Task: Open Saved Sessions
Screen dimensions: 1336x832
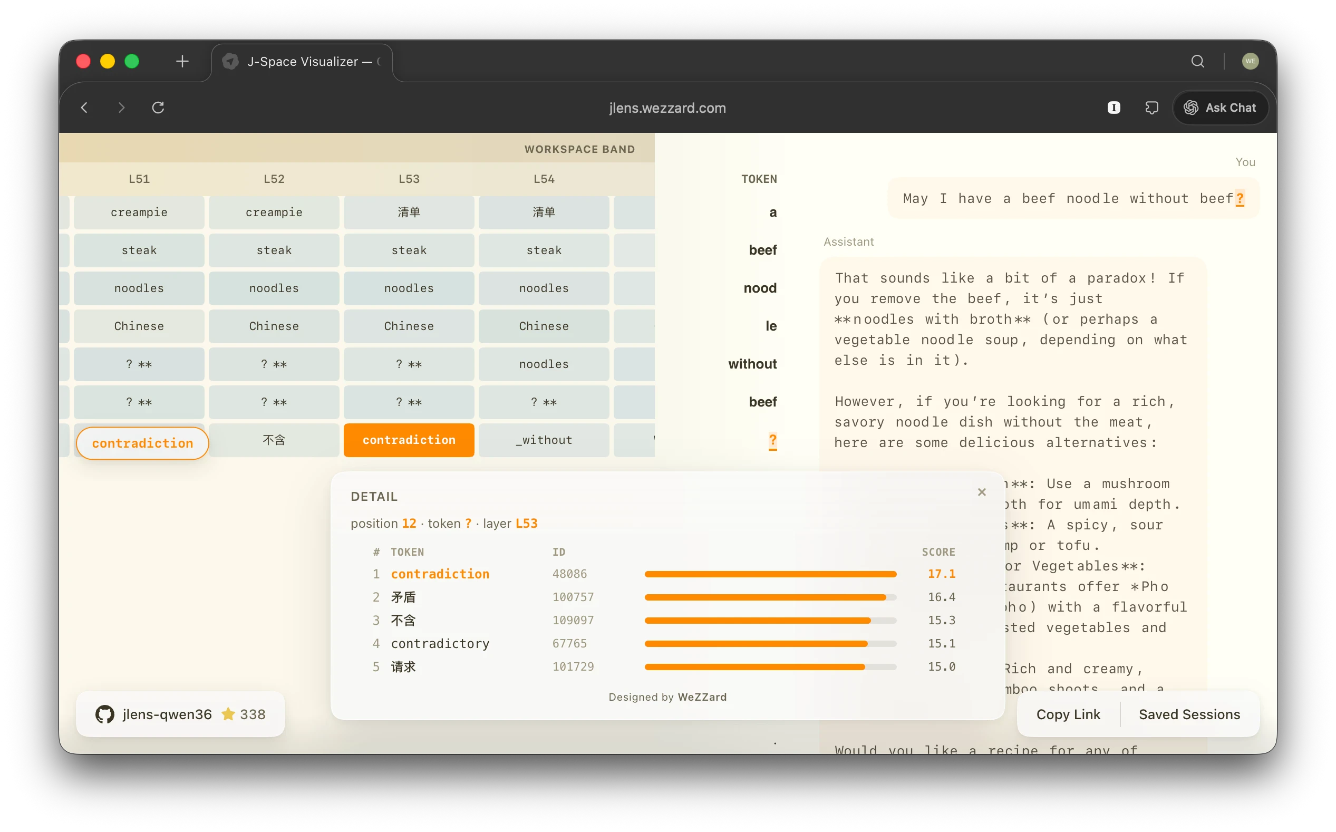Action: click(1188, 714)
